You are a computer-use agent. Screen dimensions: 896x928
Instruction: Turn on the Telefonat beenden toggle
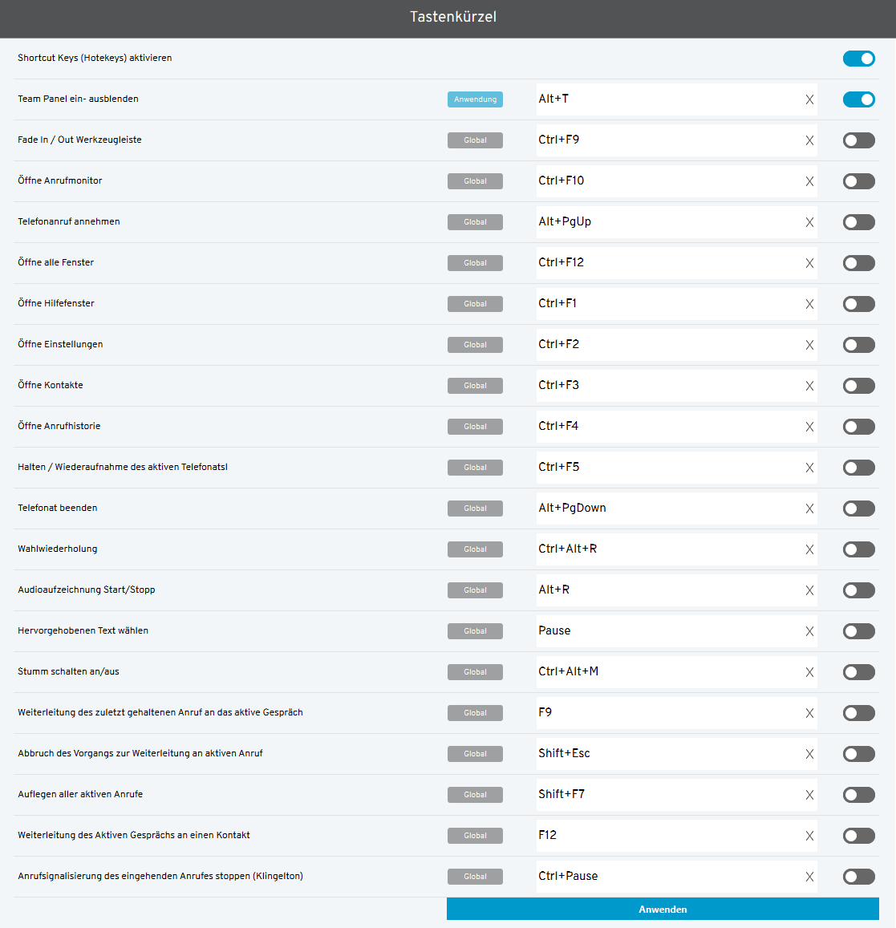tap(858, 509)
